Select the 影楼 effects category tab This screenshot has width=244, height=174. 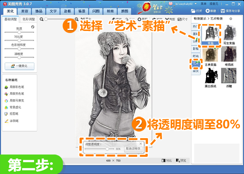(196, 49)
